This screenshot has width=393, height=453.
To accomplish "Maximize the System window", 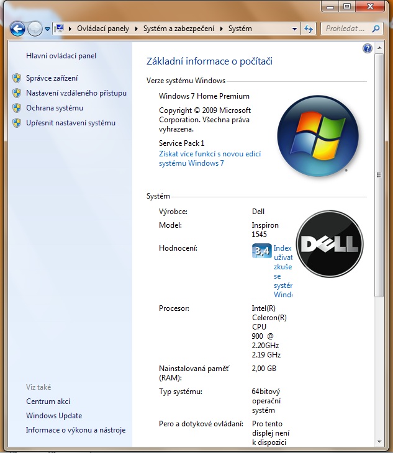I will point(347,7).
